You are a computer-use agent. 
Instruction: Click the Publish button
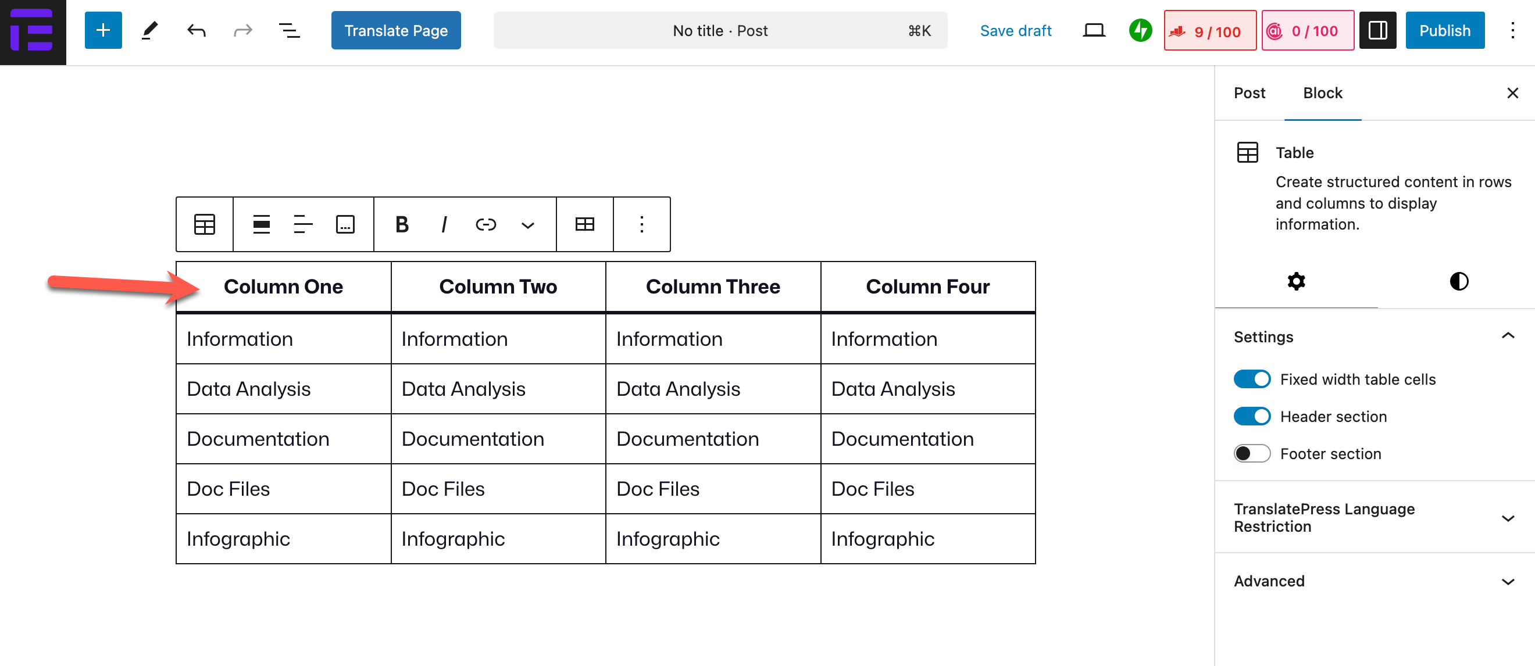(x=1444, y=30)
